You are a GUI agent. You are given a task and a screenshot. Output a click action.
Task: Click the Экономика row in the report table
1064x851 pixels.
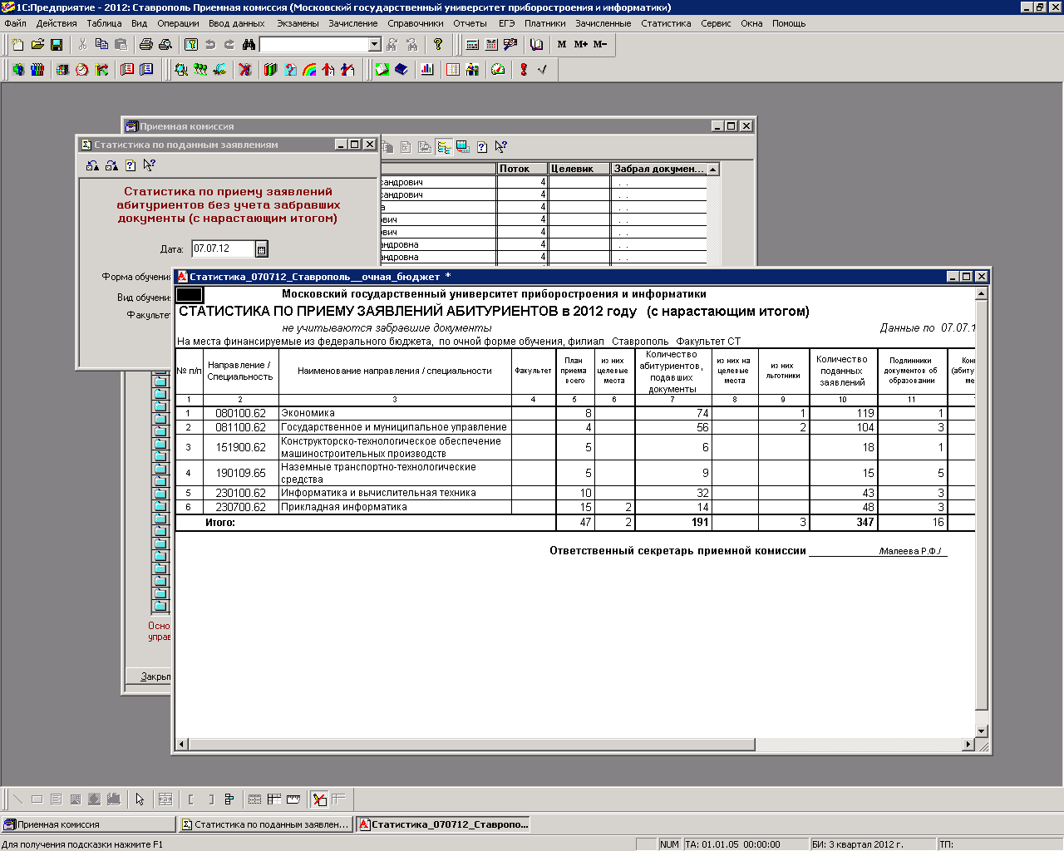[x=574, y=413]
